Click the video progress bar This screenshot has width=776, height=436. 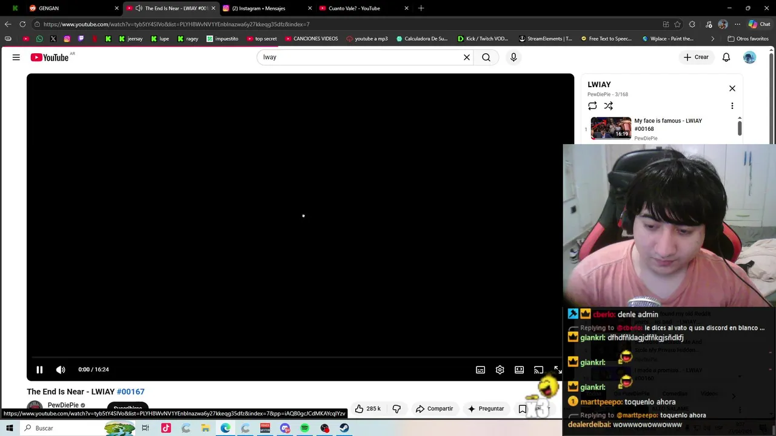click(297, 357)
